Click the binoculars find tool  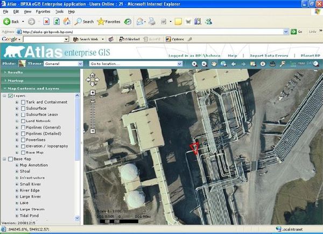click(272, 63)
